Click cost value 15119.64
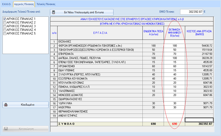Viewport: 221px width, 136px height. (199, 50)
